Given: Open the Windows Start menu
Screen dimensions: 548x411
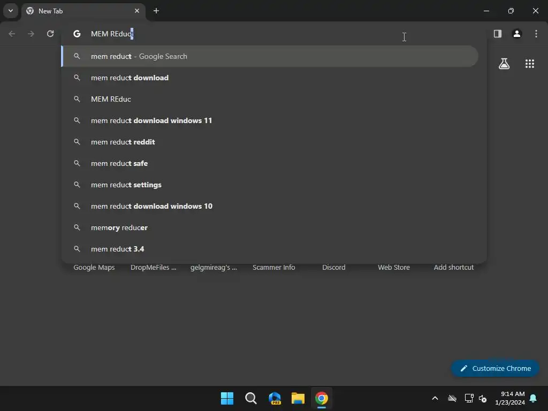Looking at the screenshot, I should (227, 398).
